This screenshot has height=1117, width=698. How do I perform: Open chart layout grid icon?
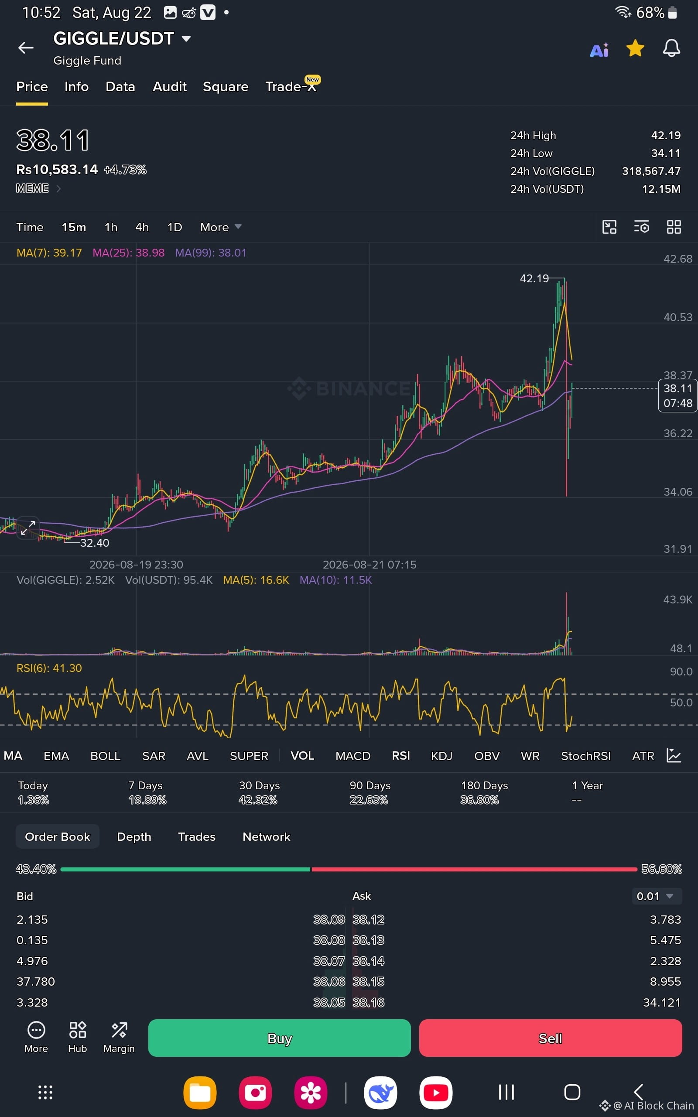[674, 226]
